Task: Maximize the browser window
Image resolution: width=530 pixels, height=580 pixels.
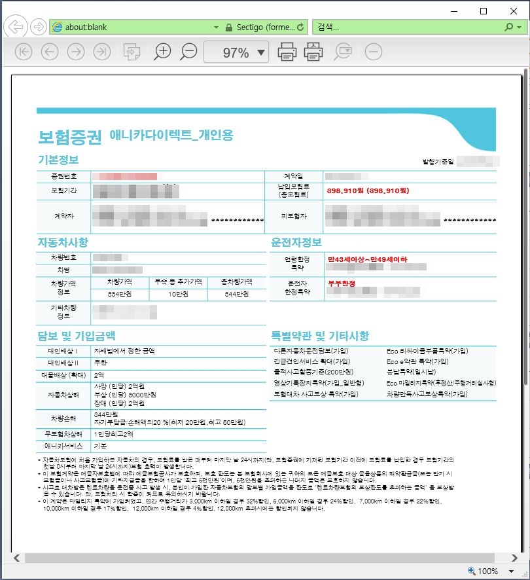Action: [x=484, y=11]
